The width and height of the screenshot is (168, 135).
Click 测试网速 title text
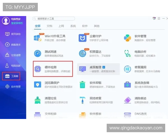point(50,52)
